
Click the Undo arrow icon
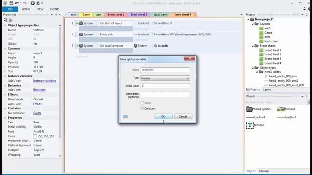[17, 3]
